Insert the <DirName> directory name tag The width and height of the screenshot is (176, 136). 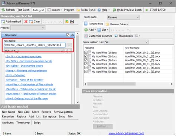pos(25,80)
